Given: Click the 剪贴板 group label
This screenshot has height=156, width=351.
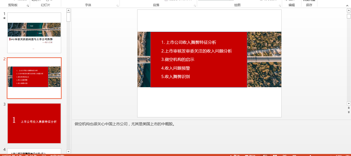Looking at the screenshot, I should [x=13, y=5].
